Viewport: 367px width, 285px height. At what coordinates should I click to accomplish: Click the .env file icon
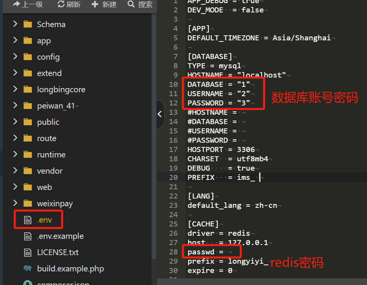click(x=28, y=220)
